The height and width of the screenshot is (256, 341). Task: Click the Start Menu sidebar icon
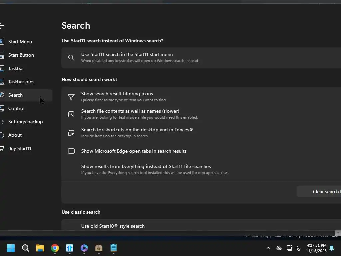2,42
